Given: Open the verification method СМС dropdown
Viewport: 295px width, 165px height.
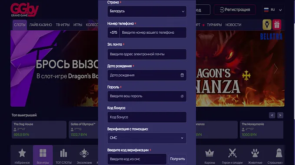Looking at the screenshot, I should [x=147, y=138].
